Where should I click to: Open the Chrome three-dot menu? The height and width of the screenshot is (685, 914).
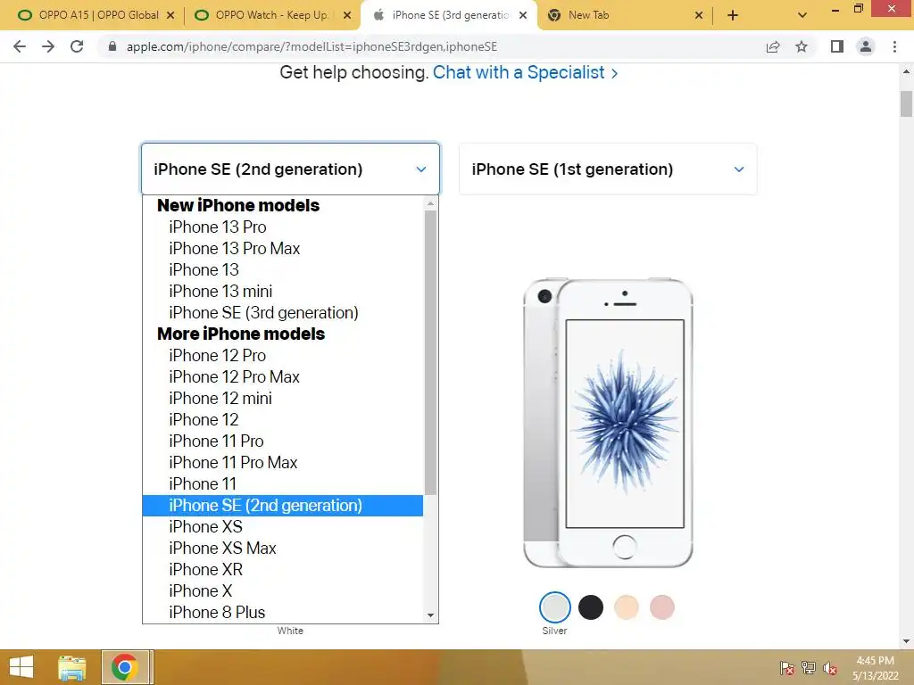point(894,46)
